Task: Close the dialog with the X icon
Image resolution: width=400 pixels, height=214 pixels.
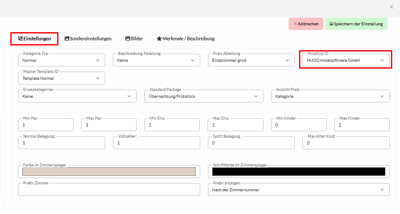Action: (391, 7)
